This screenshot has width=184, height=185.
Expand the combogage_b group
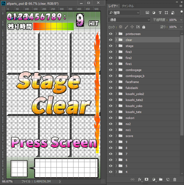coord(116,76)
